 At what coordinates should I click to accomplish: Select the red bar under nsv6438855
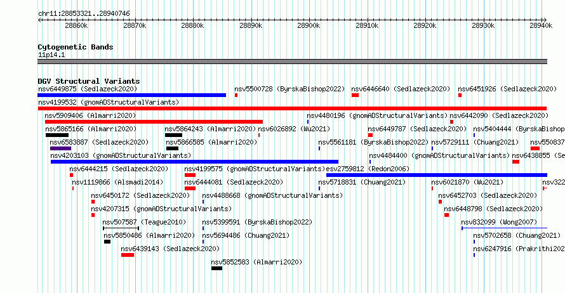pos(516,162)
